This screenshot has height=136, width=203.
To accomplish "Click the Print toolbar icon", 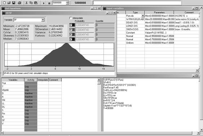I will click(19, 3).
